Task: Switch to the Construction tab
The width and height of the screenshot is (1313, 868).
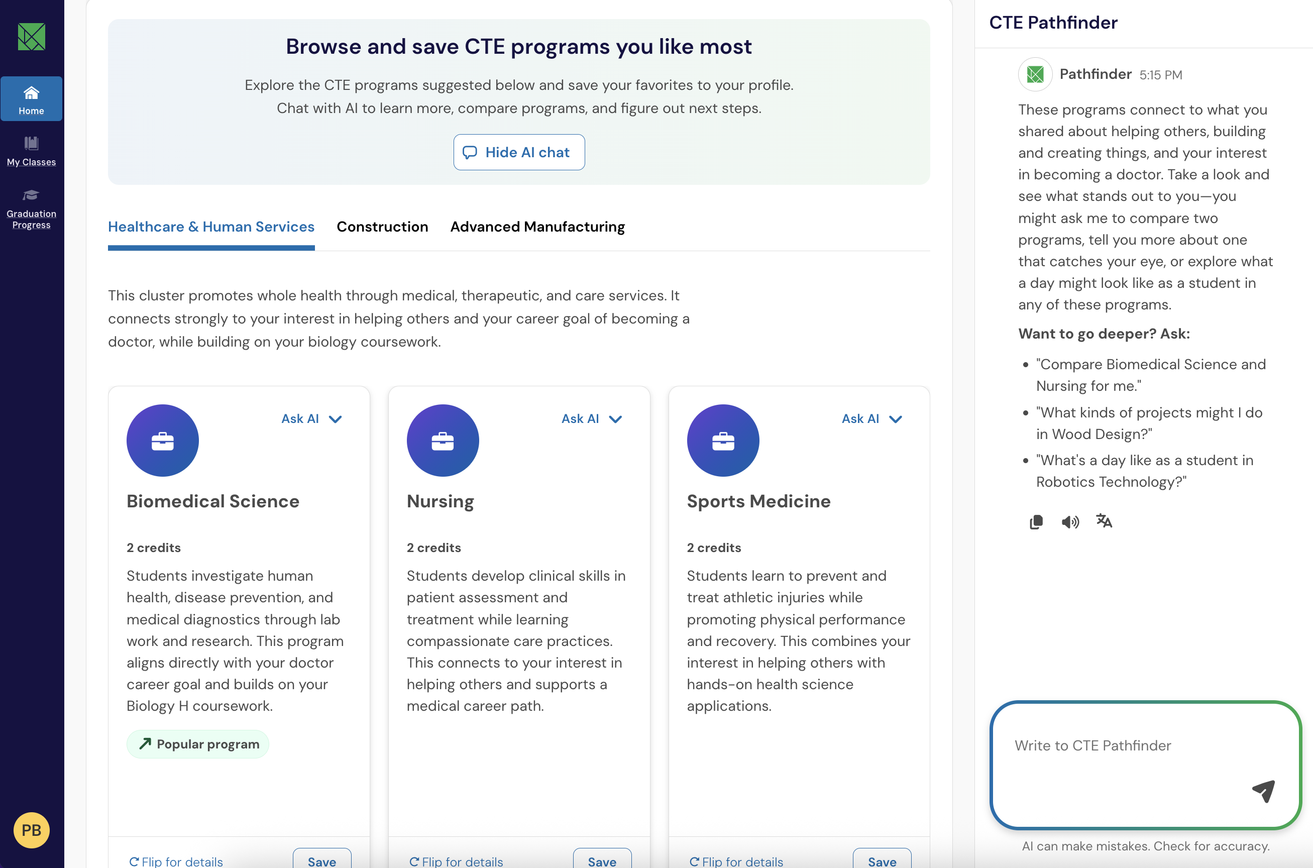Action: 382,227
